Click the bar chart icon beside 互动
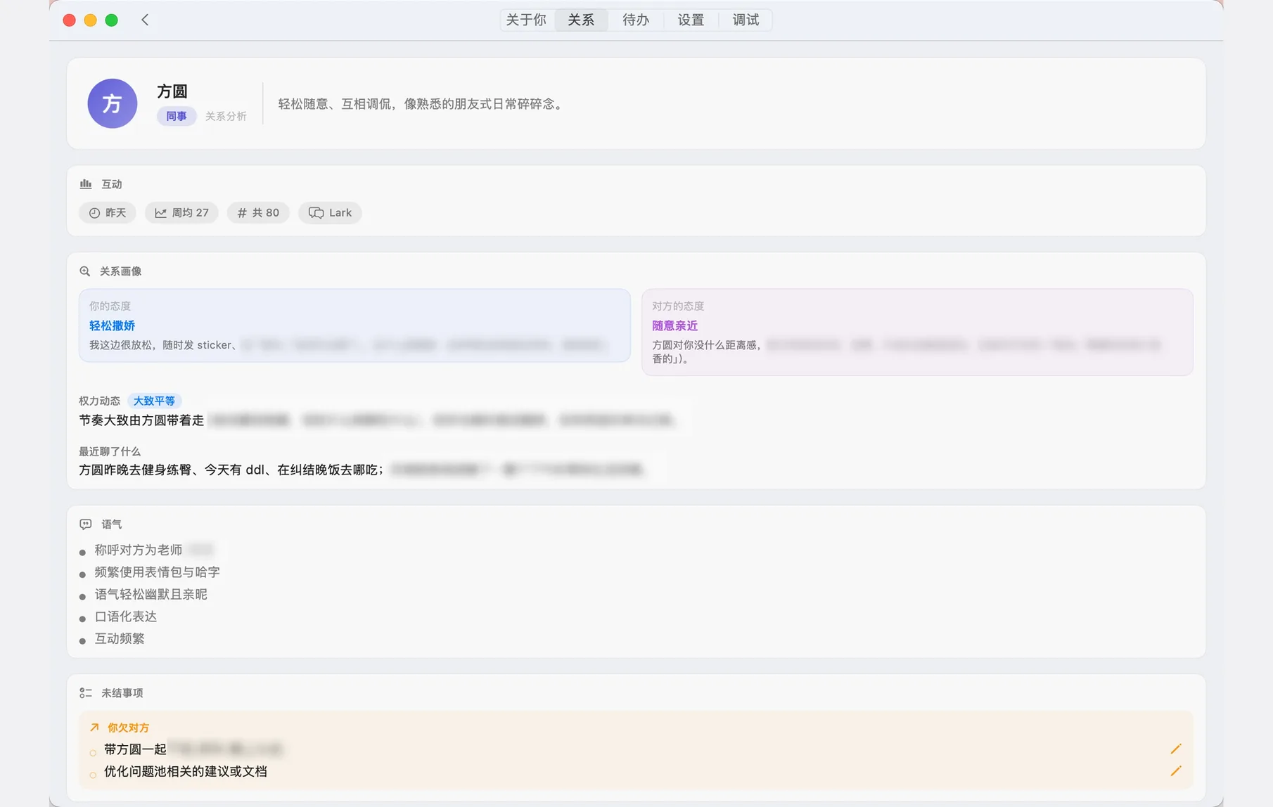The height and width of the screenshot is (807, 1273). click(86, 184)
